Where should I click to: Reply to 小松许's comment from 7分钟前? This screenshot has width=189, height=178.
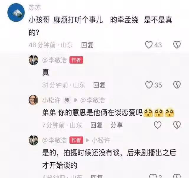(96, 125)
